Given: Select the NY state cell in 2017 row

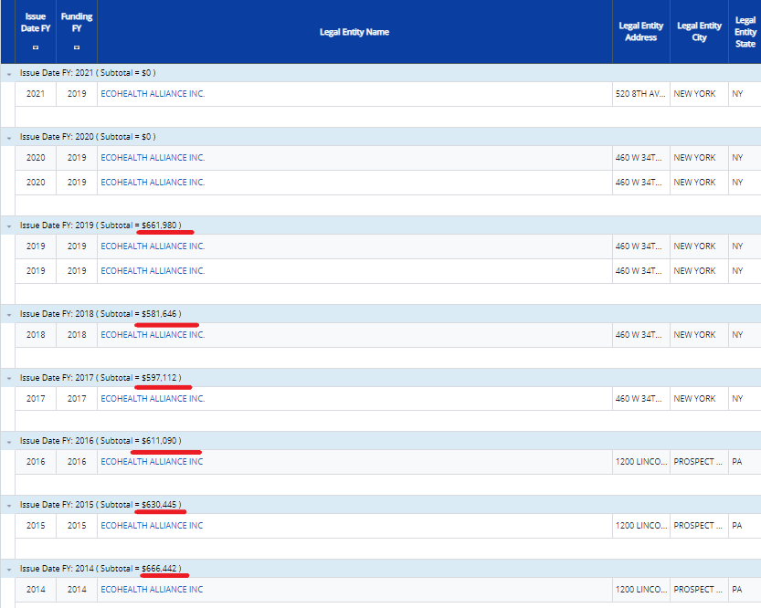Looking at the screenshot, I should pos(745,399).
